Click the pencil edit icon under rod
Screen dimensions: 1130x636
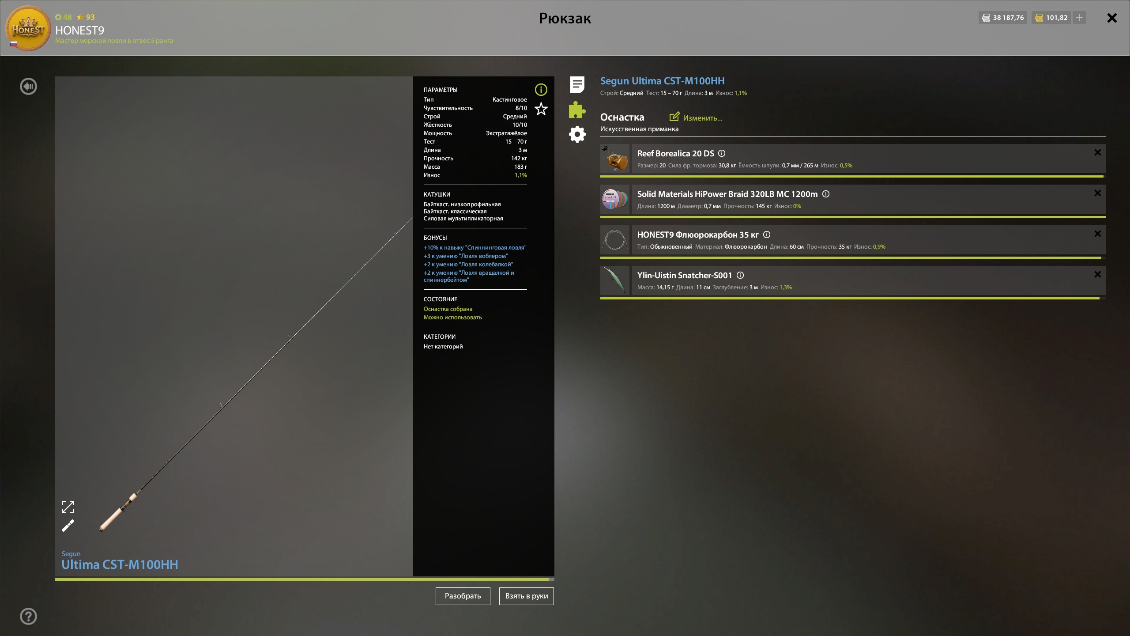[68, 526]
